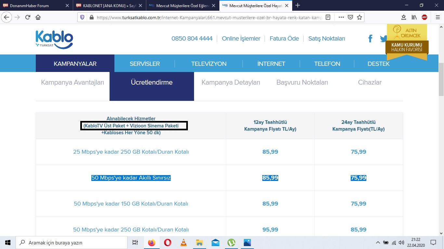Screen dimensions: 444x249
Task: Click the browser address bar URL
Action: click(x=210, y=17)
